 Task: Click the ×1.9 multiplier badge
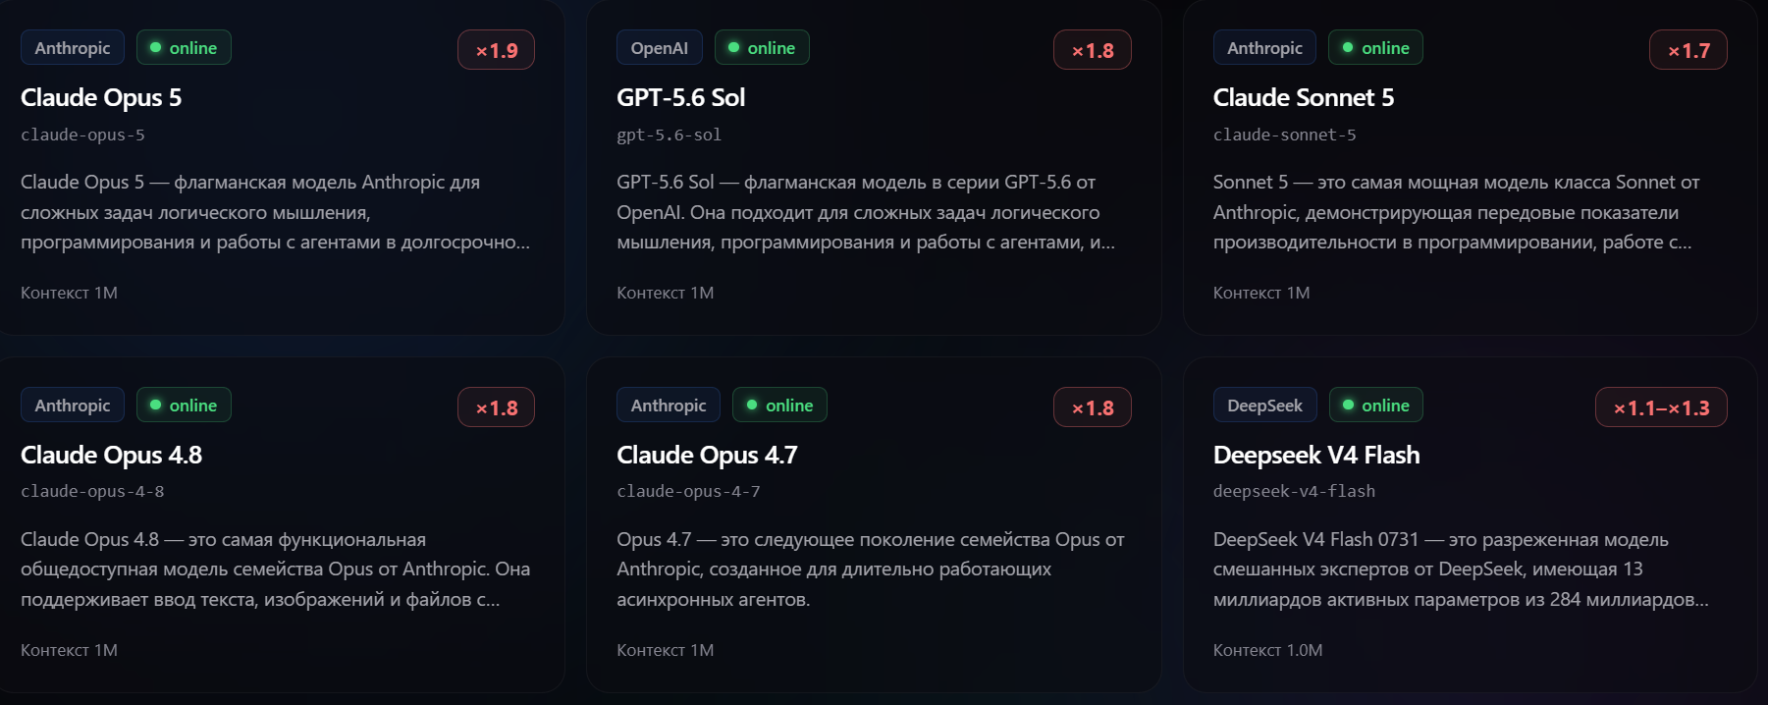pos(496,50)
